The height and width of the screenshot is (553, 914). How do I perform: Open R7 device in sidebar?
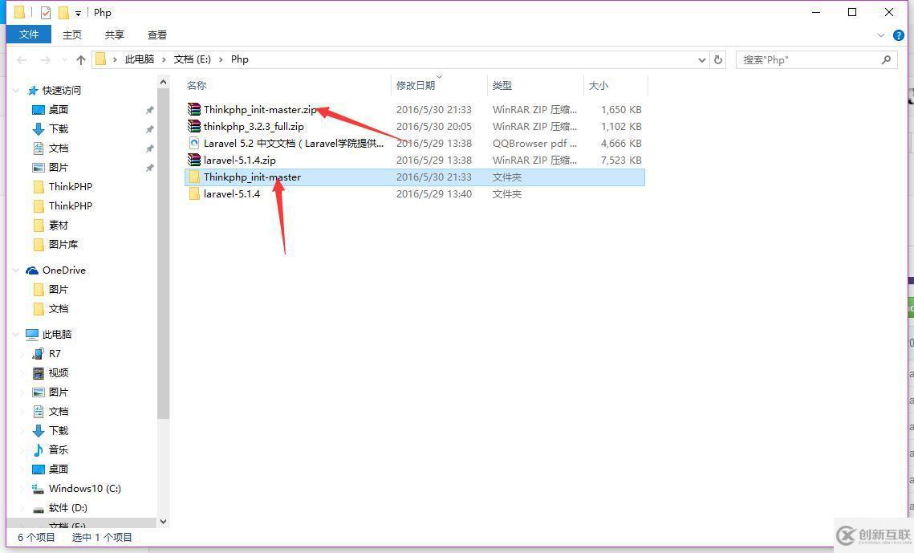point(55,353)
